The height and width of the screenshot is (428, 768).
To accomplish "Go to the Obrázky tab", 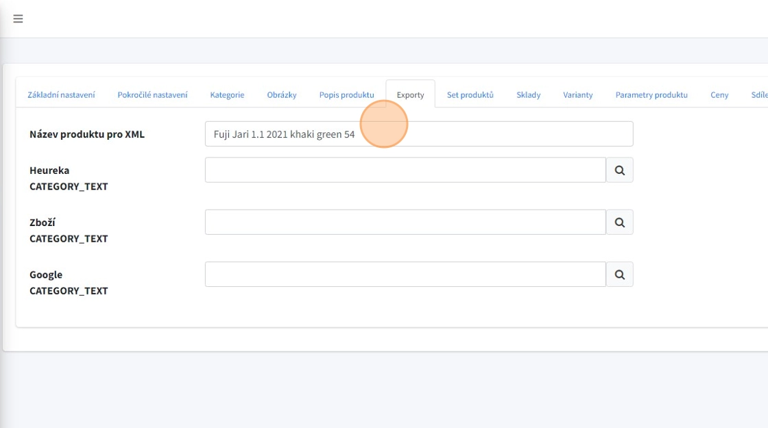I will 282,95.
